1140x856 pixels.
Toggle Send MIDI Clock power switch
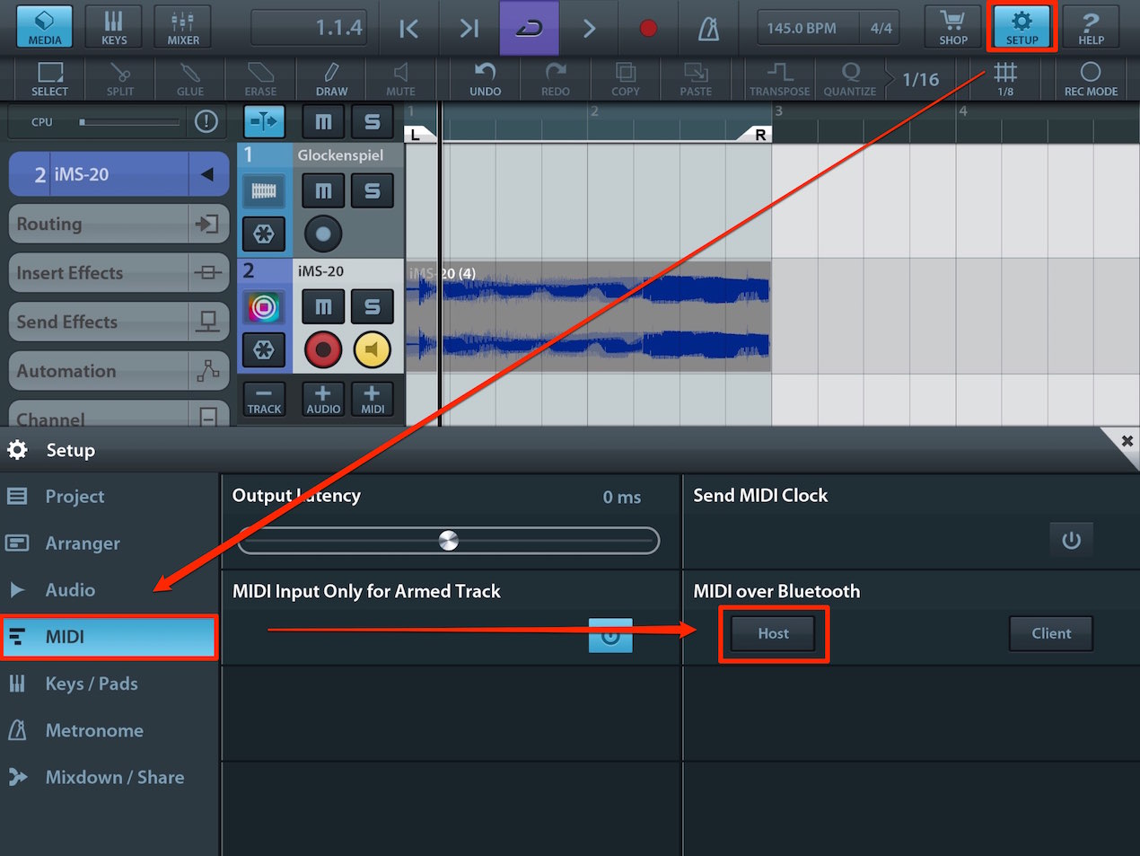(x=1071, y=540)
